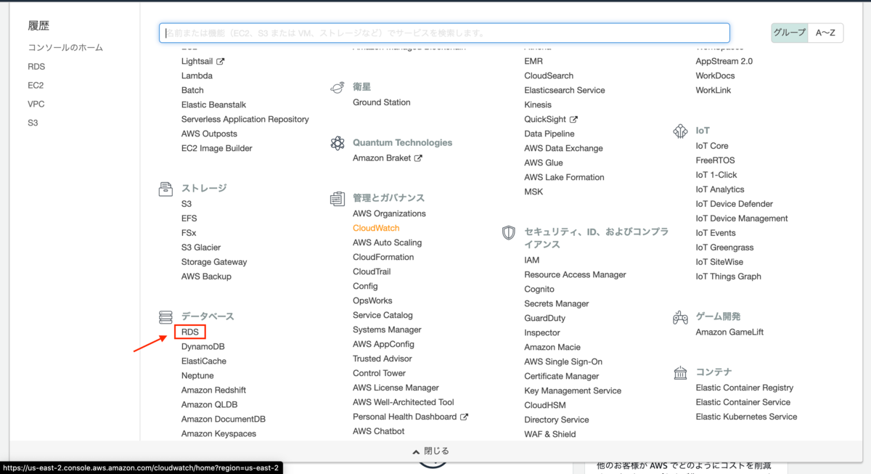Image resolution: width=871 pixels, height=474 pixels.
Task: Open Cognito service
Action: 539,289
